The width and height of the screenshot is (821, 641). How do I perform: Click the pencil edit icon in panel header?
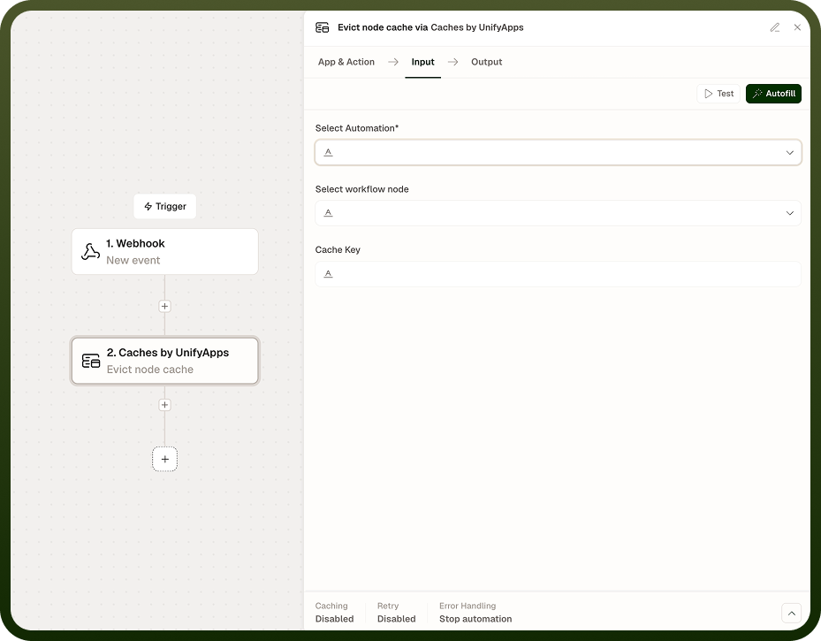(x=775, y=27)
